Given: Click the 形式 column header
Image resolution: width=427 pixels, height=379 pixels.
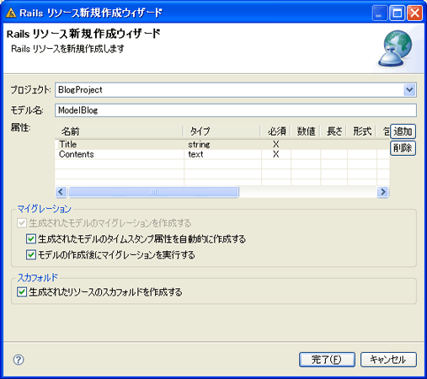Looking at the screenshot, I should 361,131.
